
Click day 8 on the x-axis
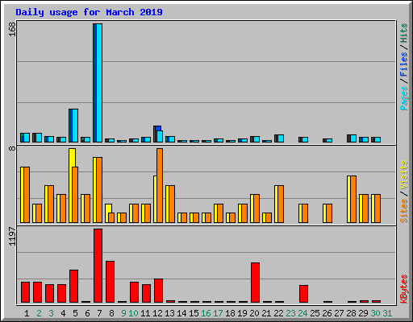(111, 313)
